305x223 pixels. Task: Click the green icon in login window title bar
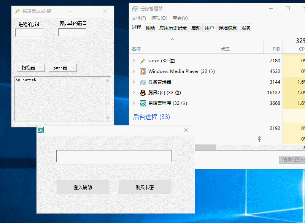pyautogui.click(x=41, y=130)
